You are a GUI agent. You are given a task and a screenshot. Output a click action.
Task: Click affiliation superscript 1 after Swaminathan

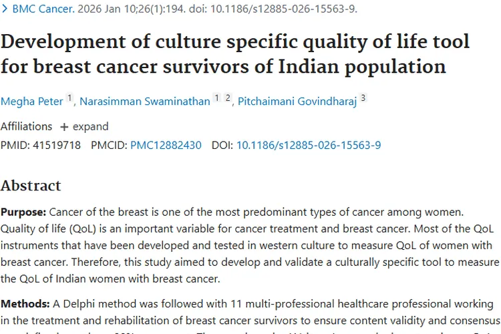[216, 99]
